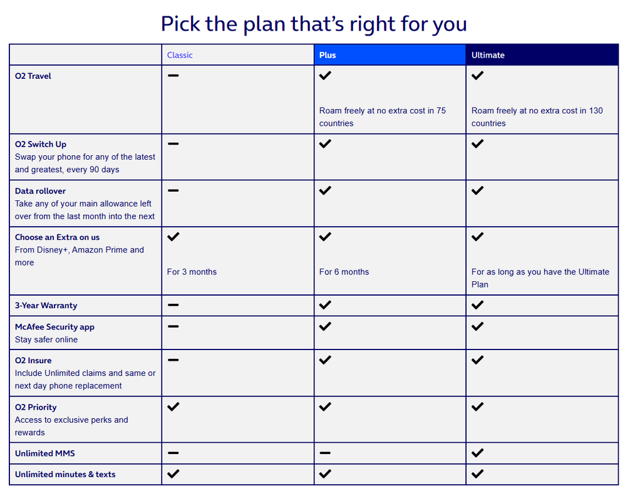The width and height of the screenshot is (625, 491).
Task: Click the 'For 6 months' note
Action: pyautogui.click(x=344, y=272)
